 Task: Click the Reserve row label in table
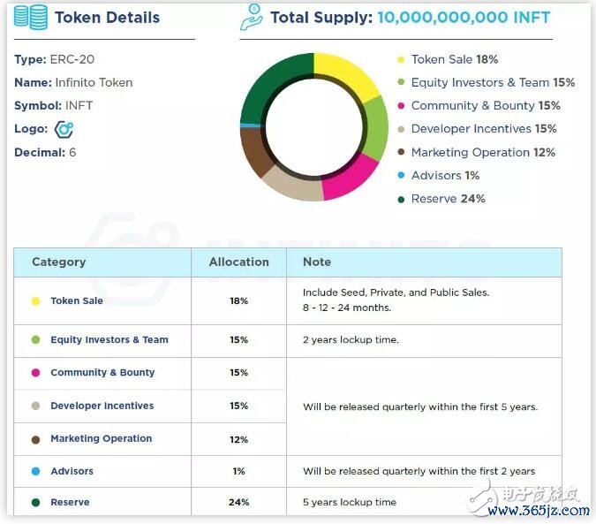[x=70, y=502]
